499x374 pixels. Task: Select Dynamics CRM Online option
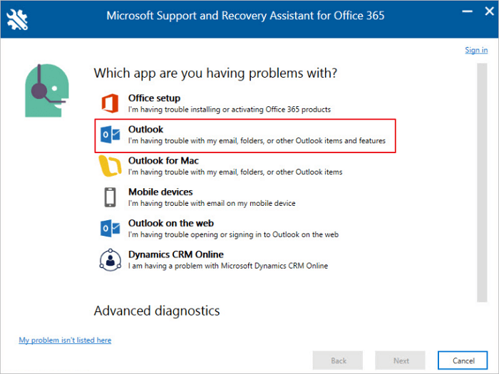(x=175, y=254)
